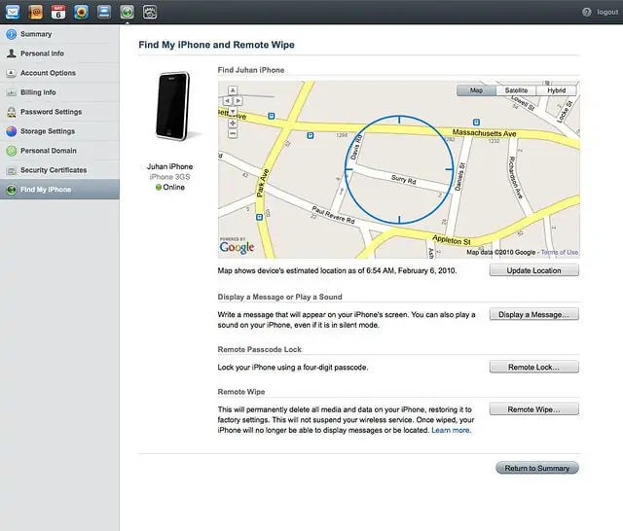Screen dimensions: 623x531
Task: Pan the map left with arrow
Action: [x=227, y=101]
